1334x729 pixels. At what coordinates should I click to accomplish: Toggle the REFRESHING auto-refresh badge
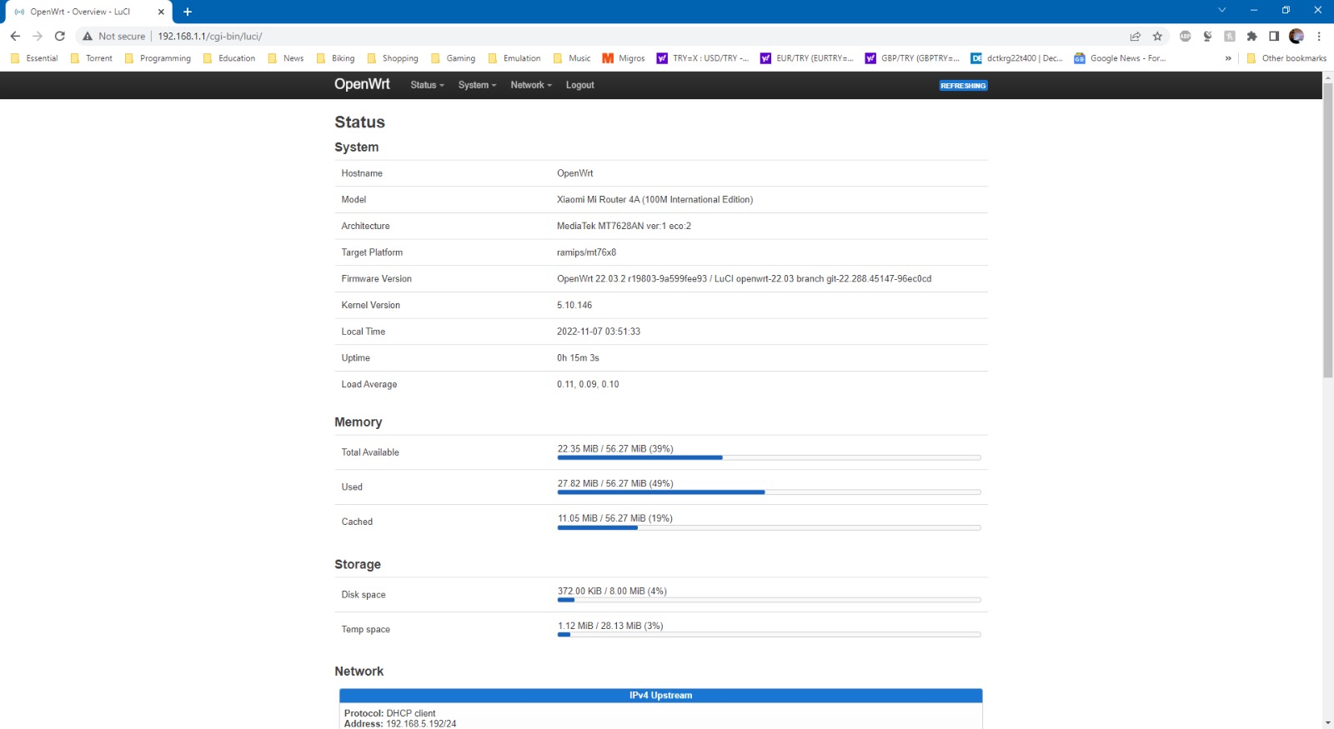[x=963, y=86]
